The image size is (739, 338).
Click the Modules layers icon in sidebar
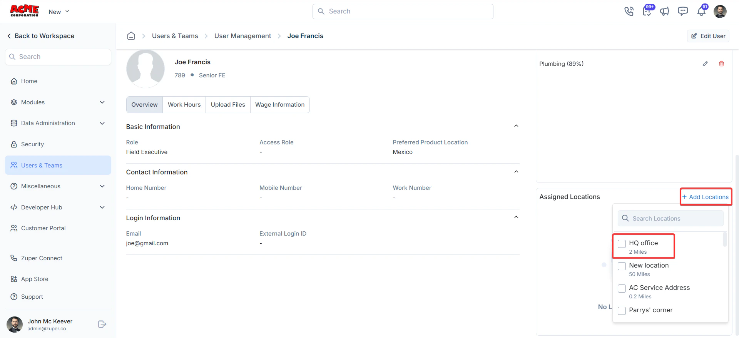point(14,102)
